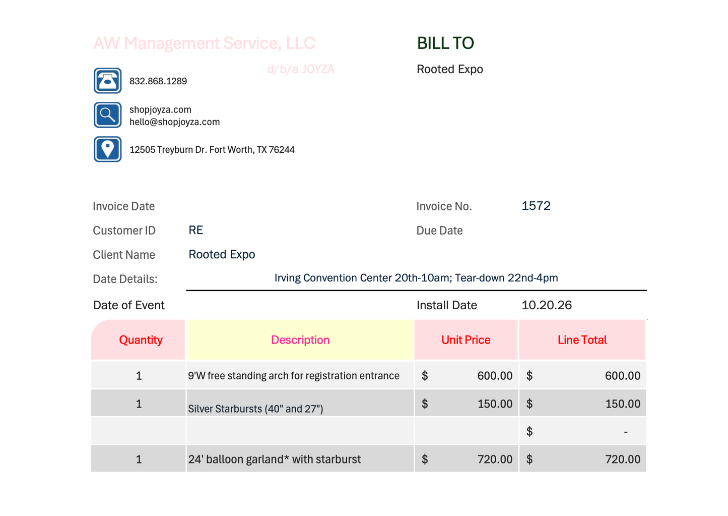Click the Customer ID label
Viewport: 728px width, 516px height.
click(x=124, y=231)
